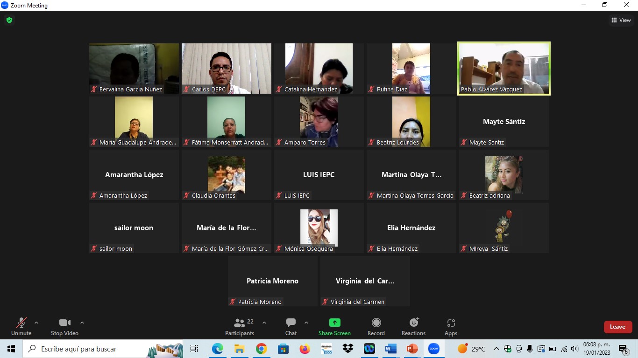Open the View layout menu

pyautogui.click(x=621, y=20)
